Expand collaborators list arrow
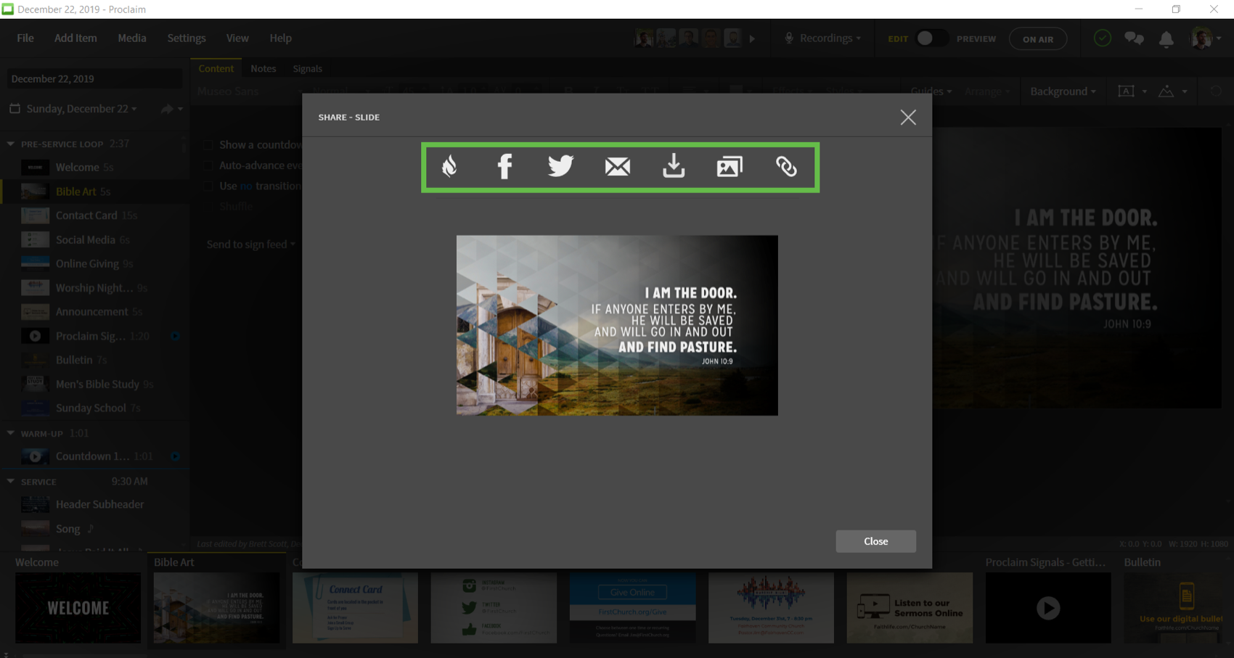This screenshot has height=658, width=1234. coord(753,38)
